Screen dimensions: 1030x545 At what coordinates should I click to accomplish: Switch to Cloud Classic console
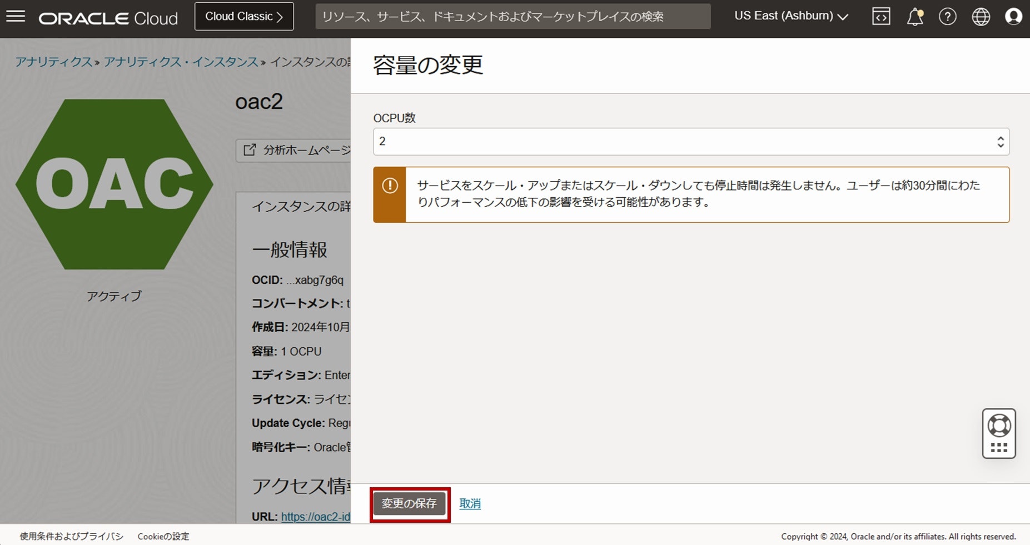pos(244,17)
